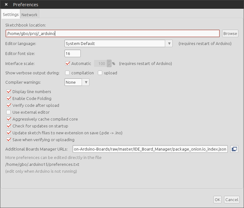Image resolution: width=244 pixels, height=208 pixels.
Task: Enable verbose output during upload
Action: [x=100, y=73]
